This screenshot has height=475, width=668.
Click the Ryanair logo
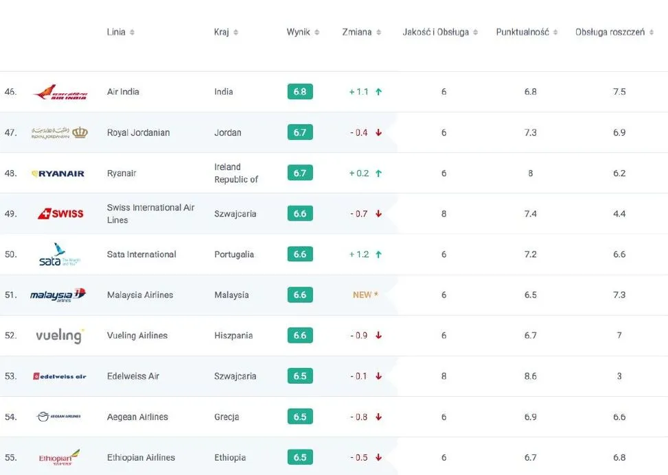(x=58, y=173)
